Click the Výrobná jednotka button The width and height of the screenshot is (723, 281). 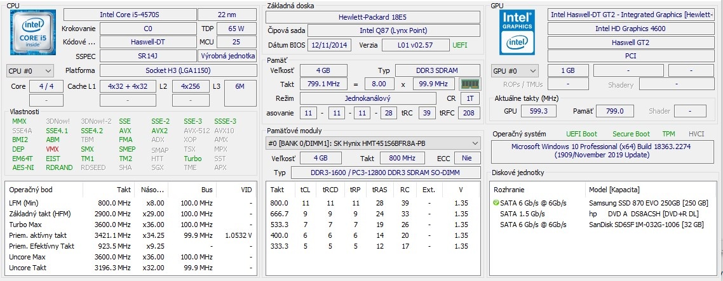(x=227, y=56)
